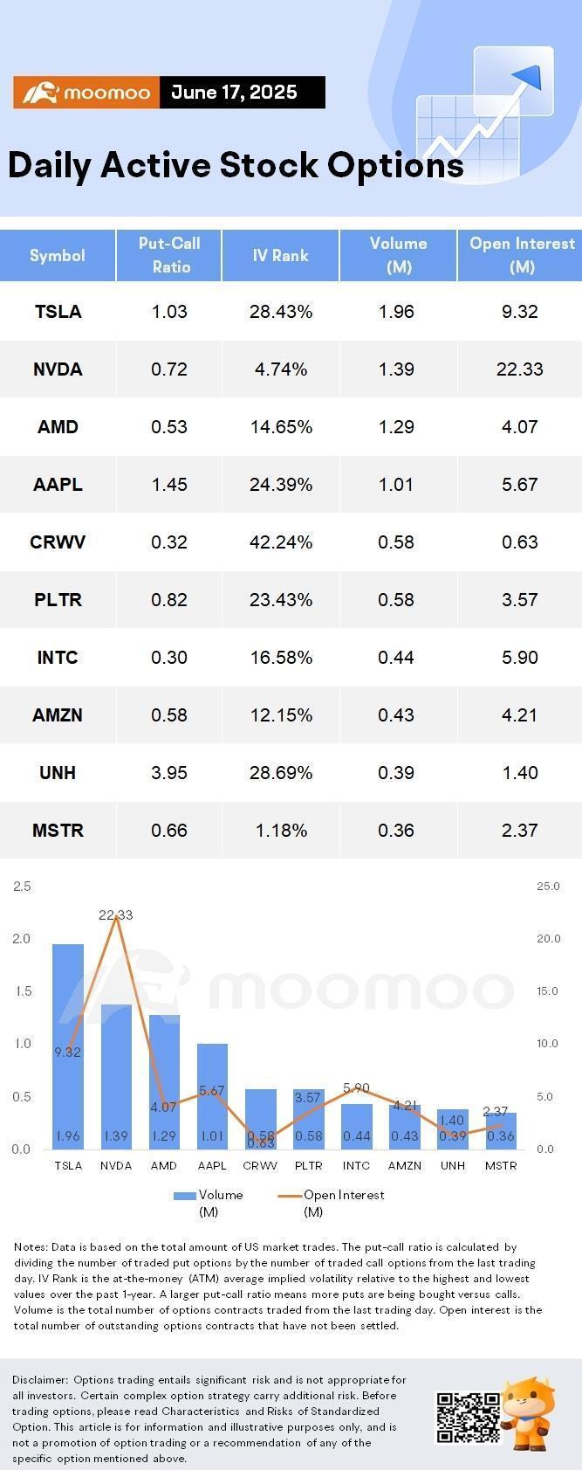Click the Daily Active Stock Options title
Viewport: 582px width, 1477px height.
coord(236,165)
